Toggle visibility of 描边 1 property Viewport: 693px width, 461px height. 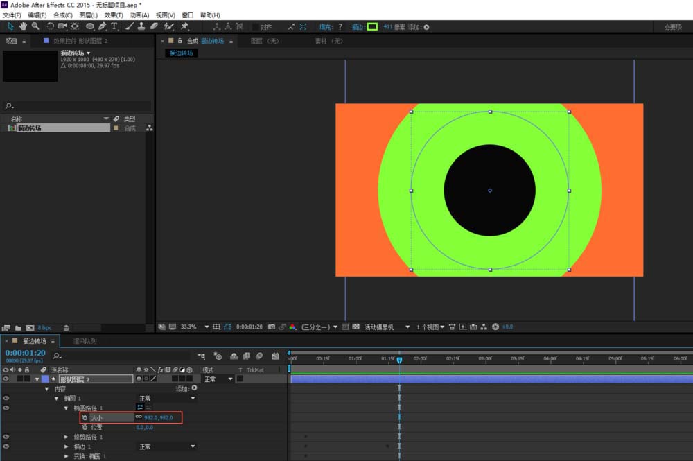6,446
